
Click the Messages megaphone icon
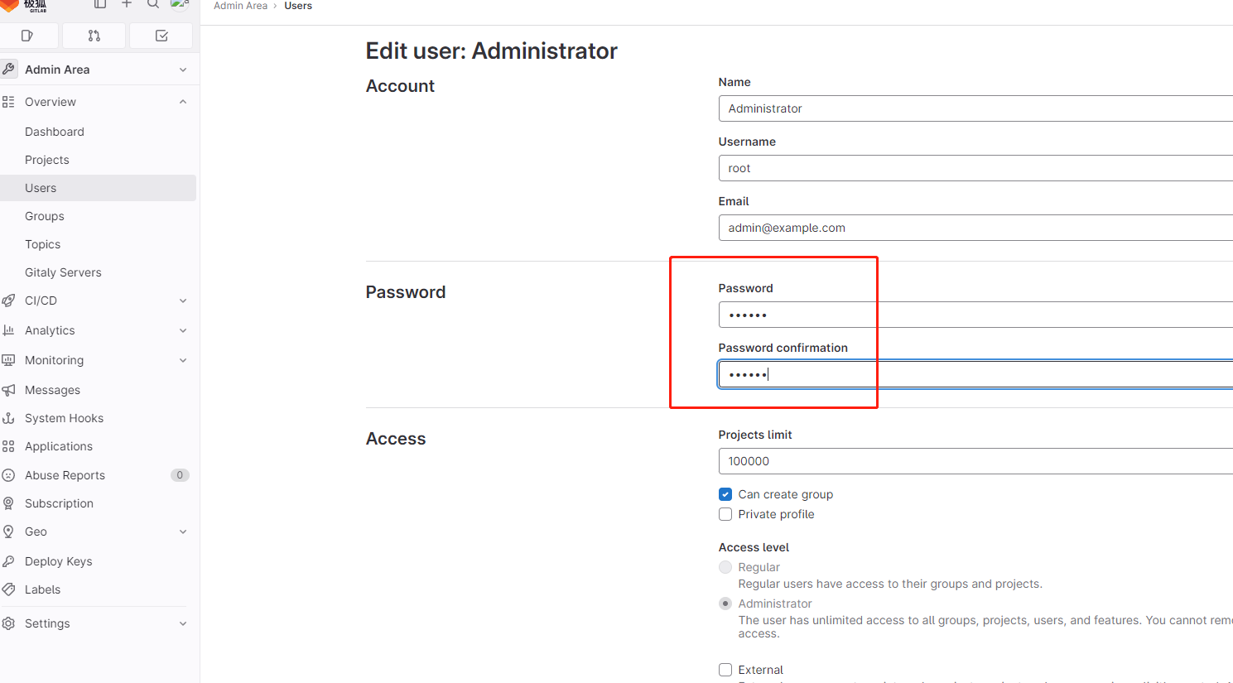coord(8,390)
